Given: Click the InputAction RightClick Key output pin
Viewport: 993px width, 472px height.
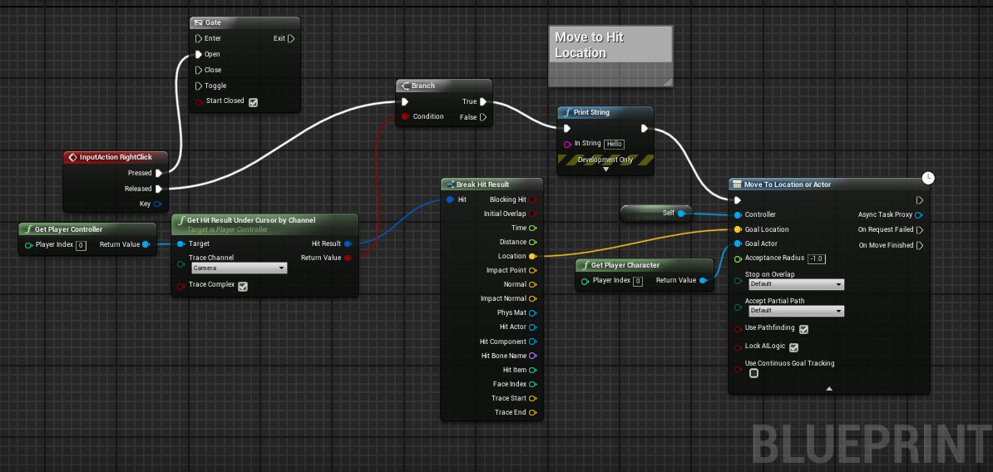Looking at the screenshot, I should [158, 204].
